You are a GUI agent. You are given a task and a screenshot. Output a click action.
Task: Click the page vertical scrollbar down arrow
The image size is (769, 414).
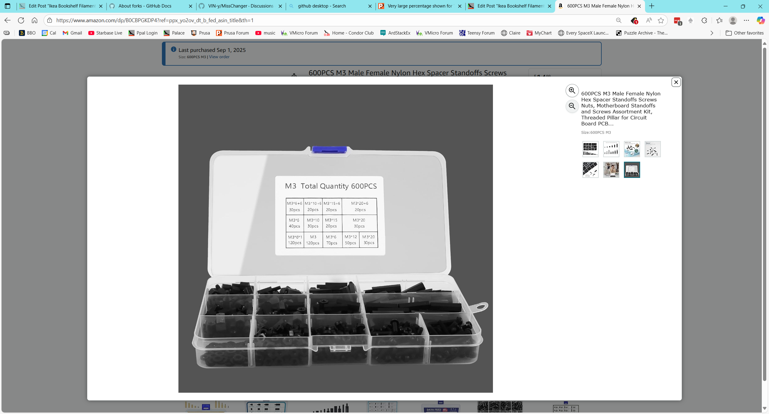[764, 408]
